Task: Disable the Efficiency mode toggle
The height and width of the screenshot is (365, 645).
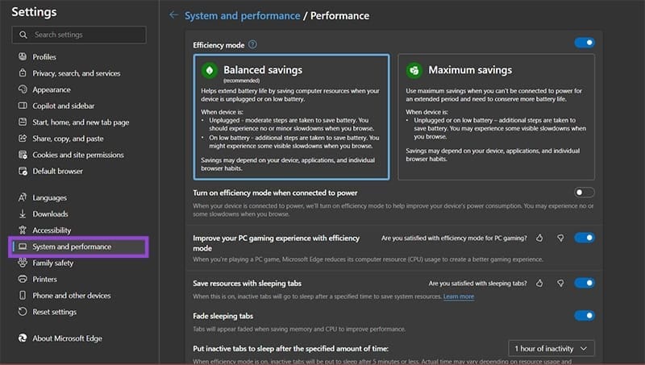Action: tap(584, 43)
